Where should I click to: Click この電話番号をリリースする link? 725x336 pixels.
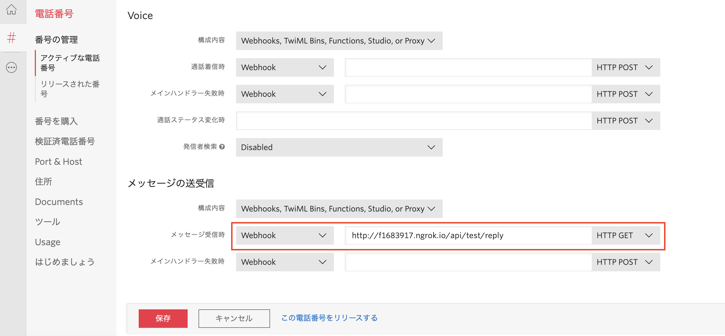coord(329,318)
